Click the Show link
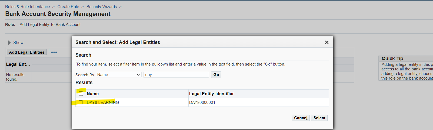This screenshot has height=130, width=433. (18, 43)
